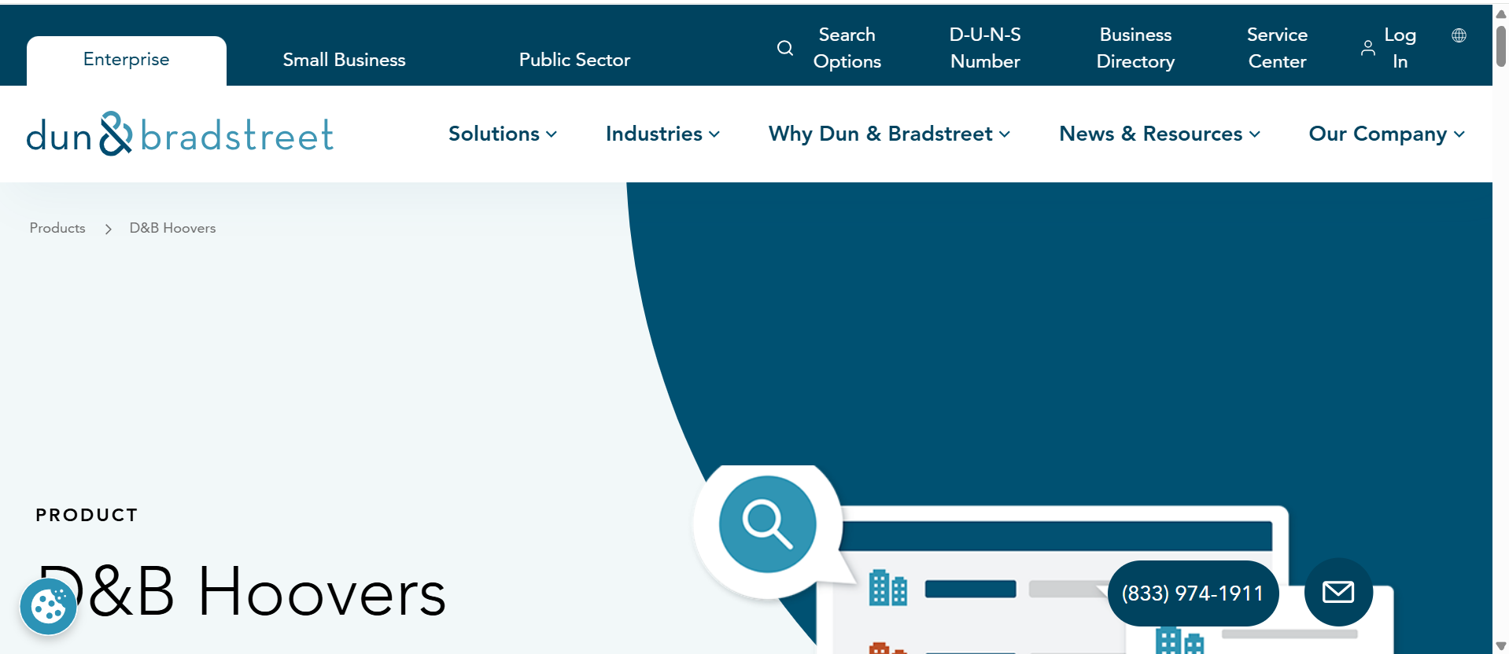This screenshot has width=1509, height=654.
Task: Click the search magnifier icon in the top bar
Action: (x=784, y=48)
